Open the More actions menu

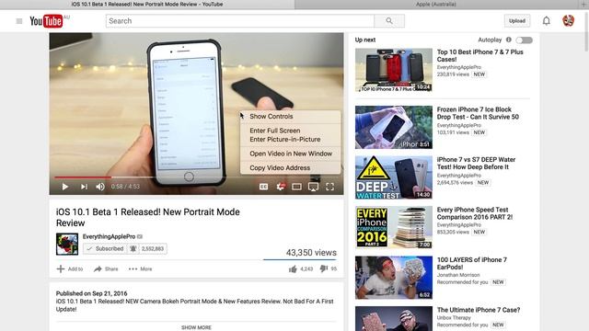(x=140, y=268)
